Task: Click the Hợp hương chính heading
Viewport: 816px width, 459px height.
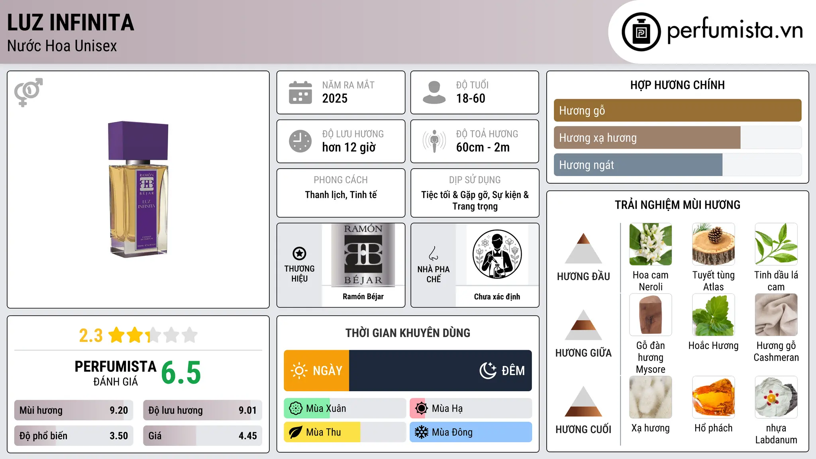Action: pos(677,85)
